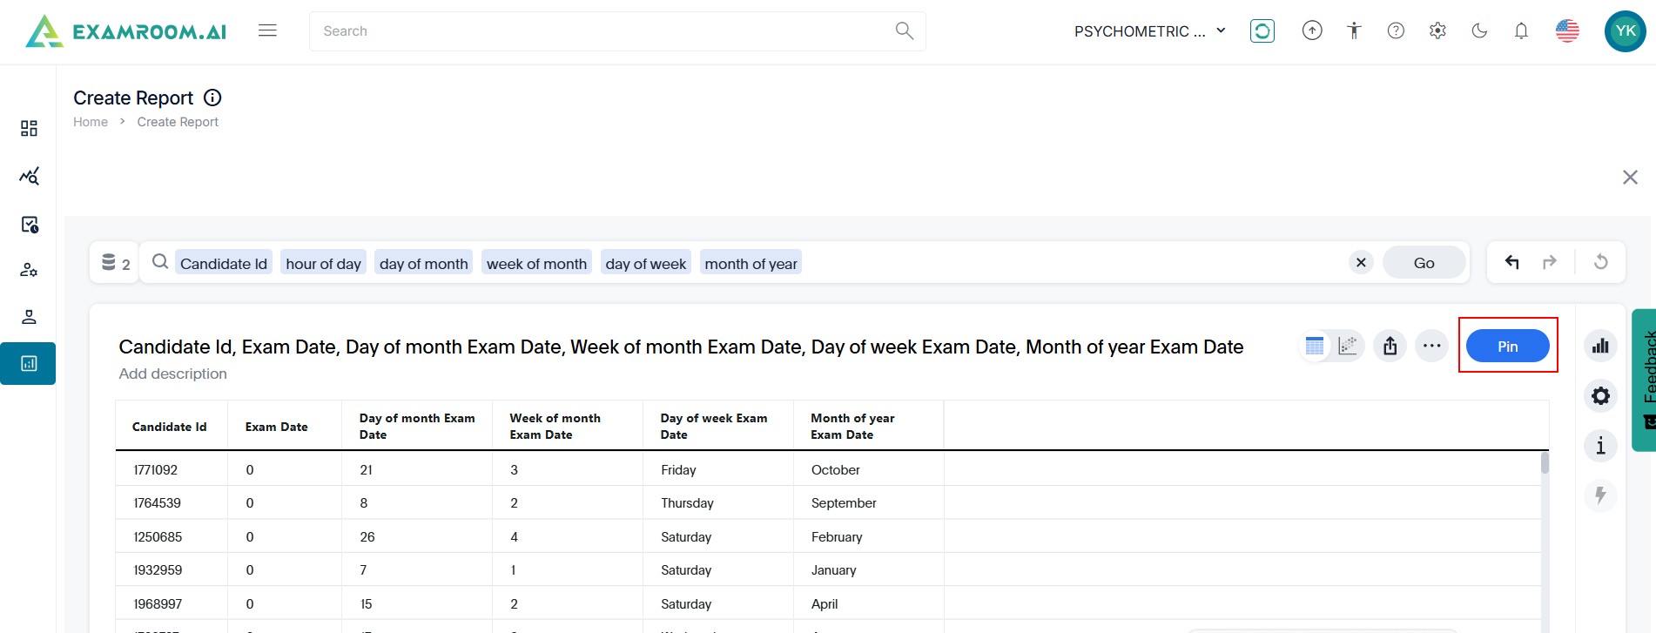Click the Home breadcrumb link

(91, 123)
